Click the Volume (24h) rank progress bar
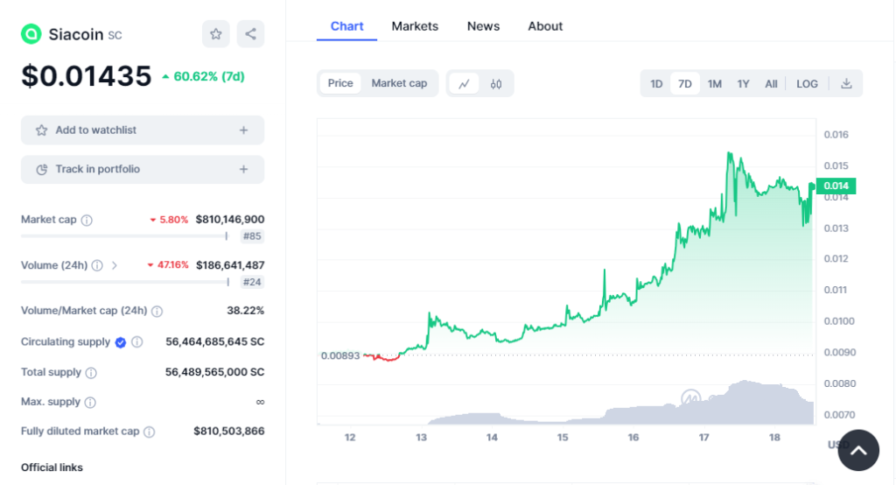This screenshot has height=485, width=896. coord(125,281)
